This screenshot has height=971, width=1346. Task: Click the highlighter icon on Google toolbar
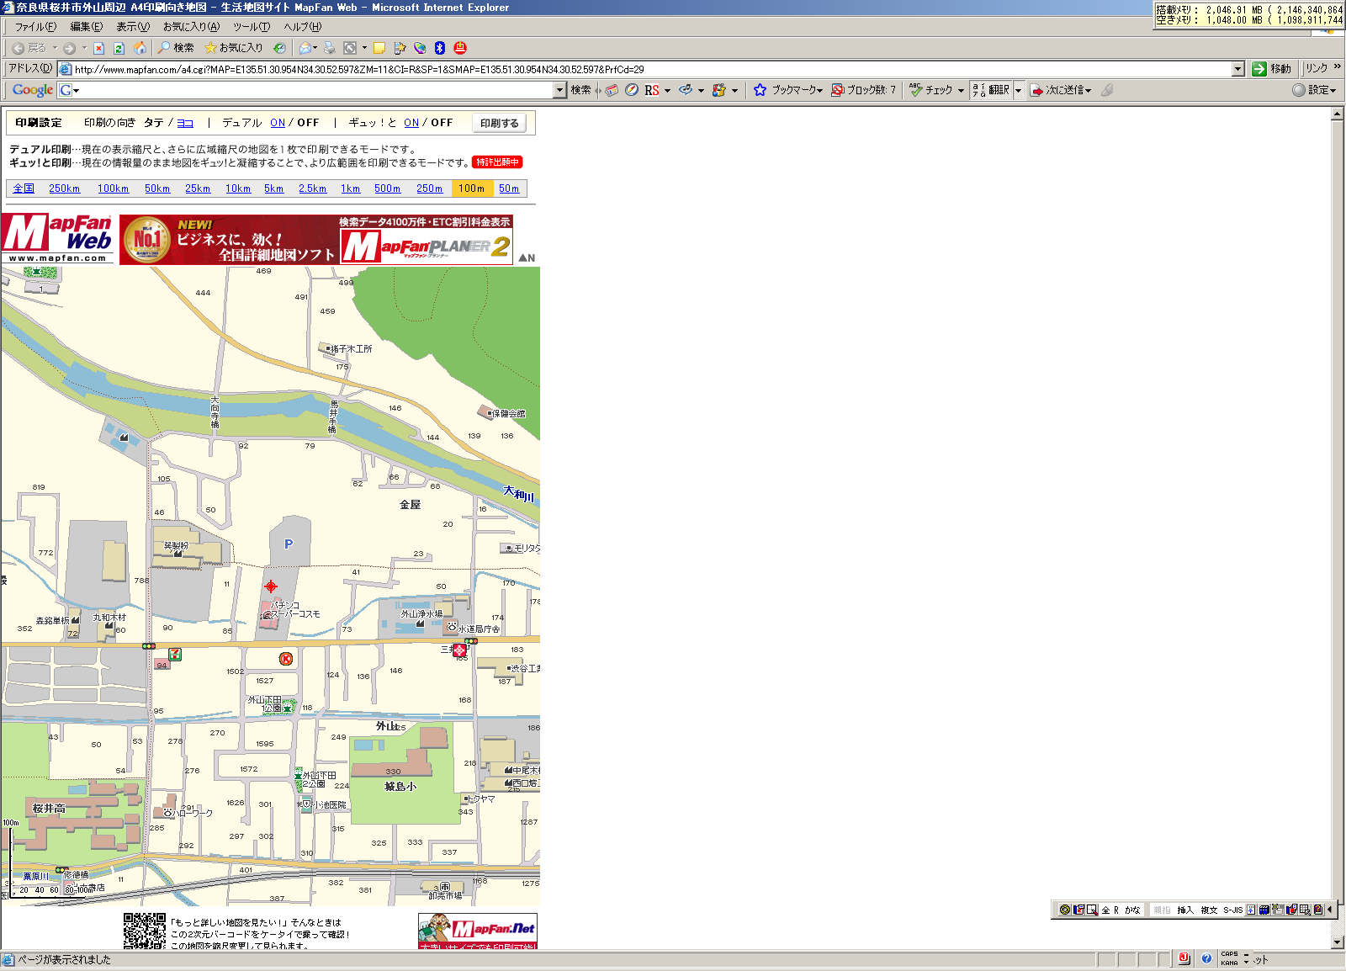click(x=1107, y=90)
